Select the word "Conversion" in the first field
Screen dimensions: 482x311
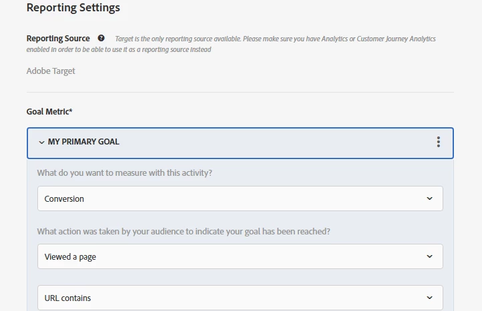[x=64, y=198]
